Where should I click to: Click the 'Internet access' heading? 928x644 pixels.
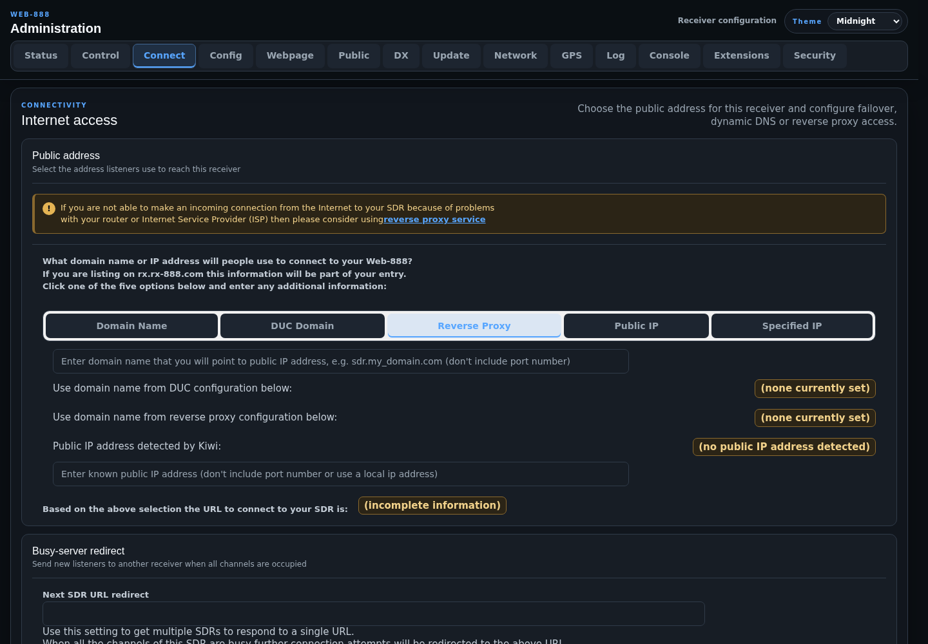70,120
